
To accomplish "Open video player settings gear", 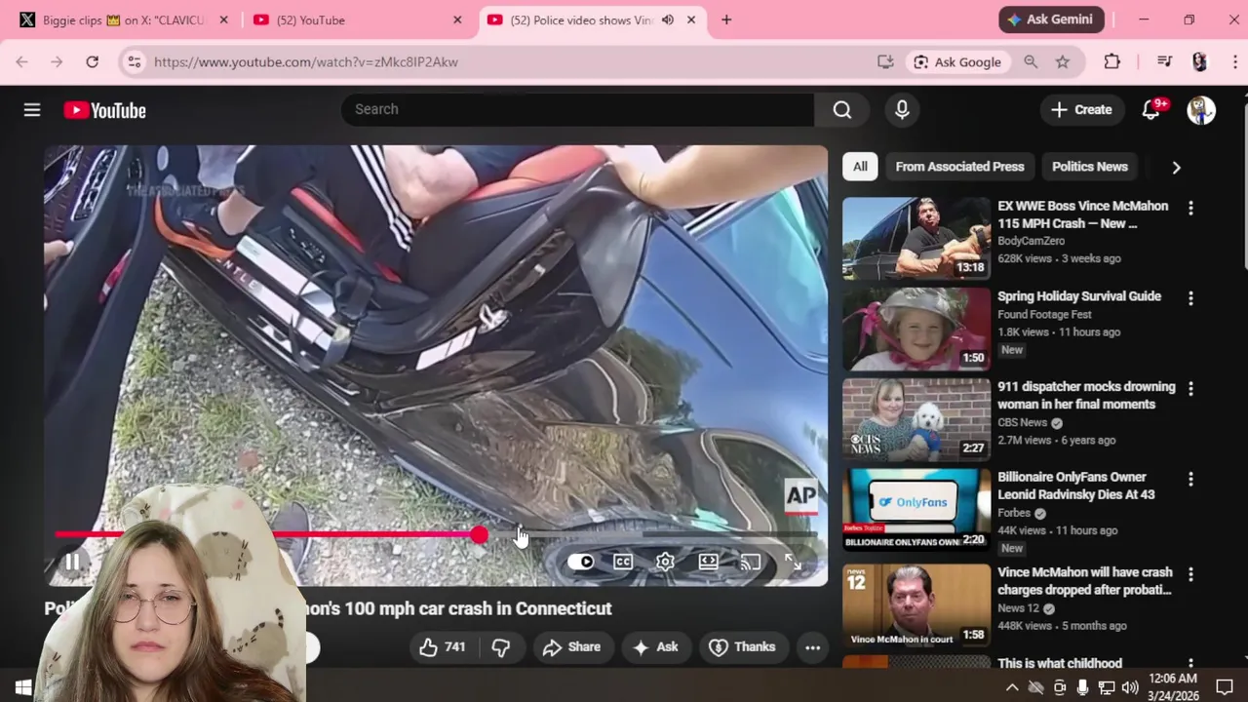I will coord(665,562).
